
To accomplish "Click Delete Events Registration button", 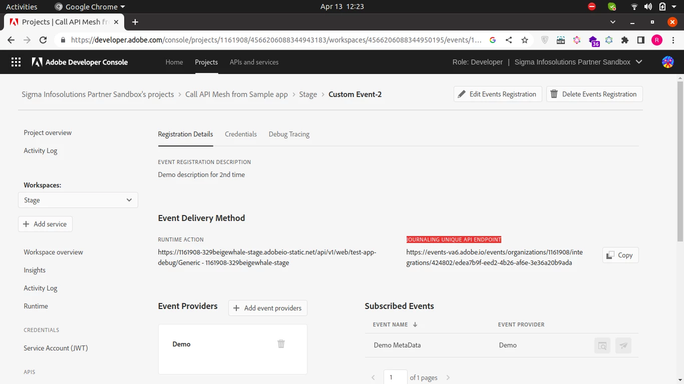I will point(594,94).
